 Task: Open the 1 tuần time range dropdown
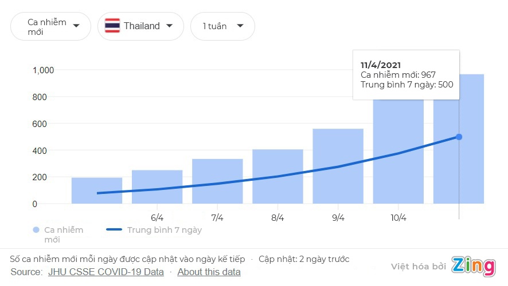coord(222,26)
